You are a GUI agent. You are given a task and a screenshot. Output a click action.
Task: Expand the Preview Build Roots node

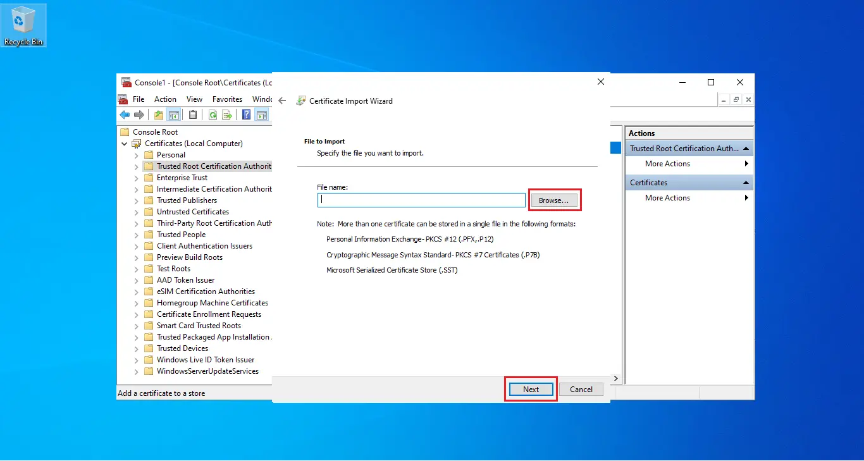click(136, 257)
